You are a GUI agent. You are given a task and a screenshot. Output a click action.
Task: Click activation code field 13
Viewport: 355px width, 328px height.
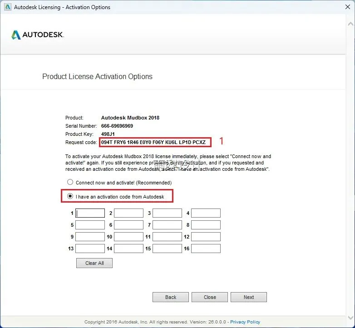pyautogui.click(x=90, y=248)
